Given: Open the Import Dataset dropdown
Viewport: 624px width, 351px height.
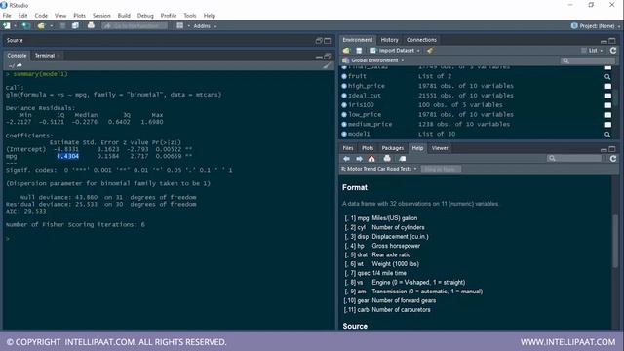Looking at the screenshot, I should pyautogui.click(x=395, y=51).
